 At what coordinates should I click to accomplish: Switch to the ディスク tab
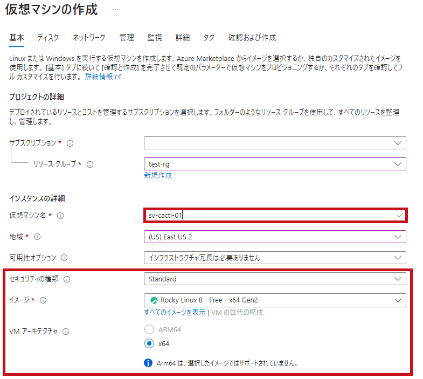click(48, 38)
